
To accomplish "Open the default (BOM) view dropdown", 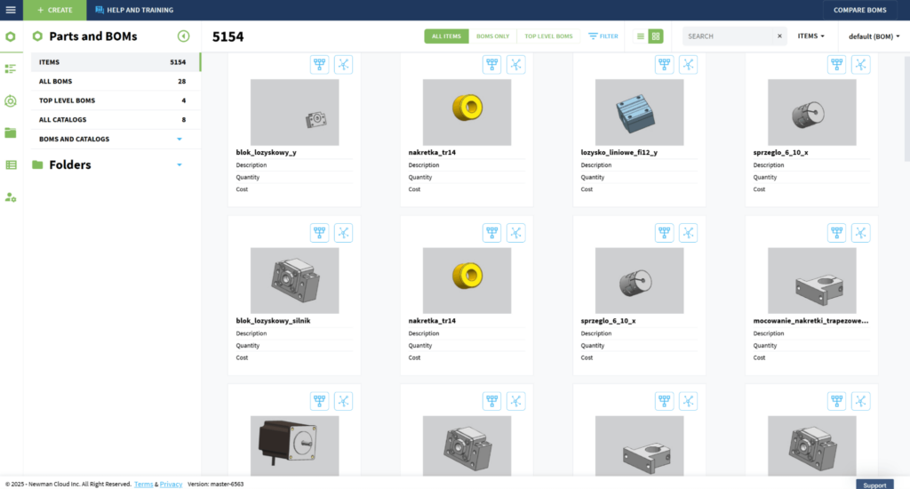I will coord(874,36).
